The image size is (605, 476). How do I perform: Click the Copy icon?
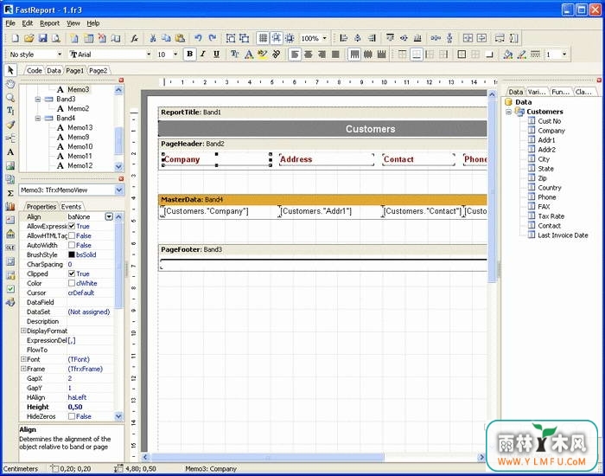166,38
